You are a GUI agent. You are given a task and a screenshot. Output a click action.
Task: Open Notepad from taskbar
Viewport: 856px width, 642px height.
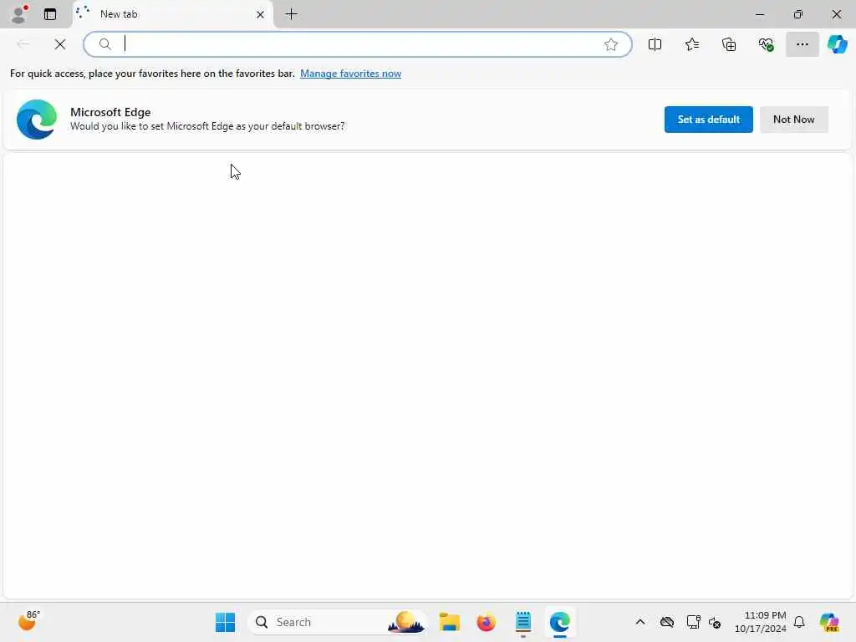[523, 622]
